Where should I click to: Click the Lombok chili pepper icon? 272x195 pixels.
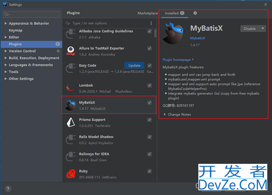tap(70, 88)
